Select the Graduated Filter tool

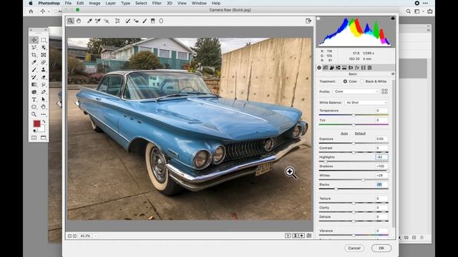[x=152, y=21]
